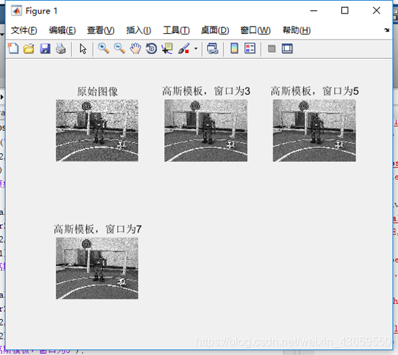Screen dimensions: 398x355
Task: Open the 查看(V) menu
Action: tap(101, 30)
